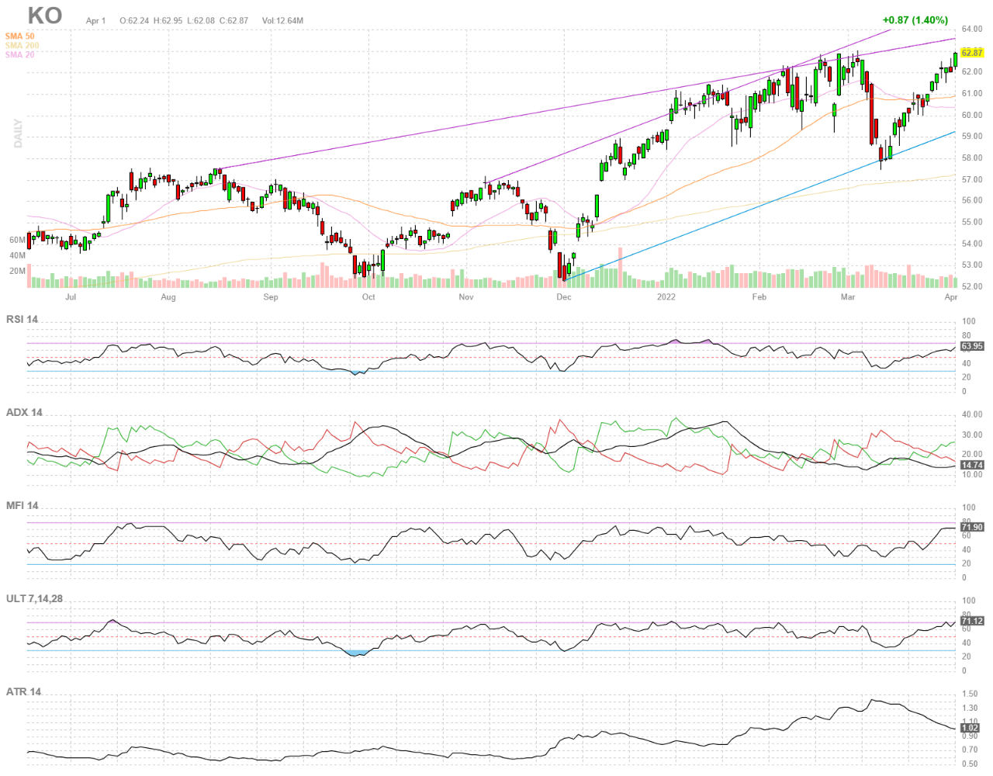The image size is (993, 776).
Task: Click the 1.50 label on ATR axis
Action: click(970, 695)
